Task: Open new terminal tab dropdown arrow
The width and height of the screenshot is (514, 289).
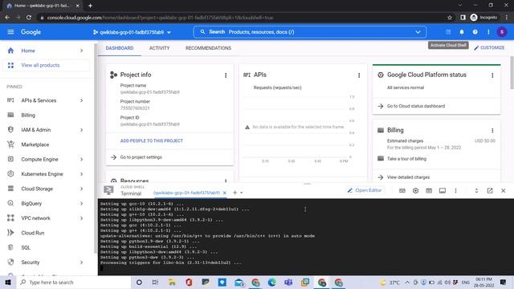Action: pos(241,193)
